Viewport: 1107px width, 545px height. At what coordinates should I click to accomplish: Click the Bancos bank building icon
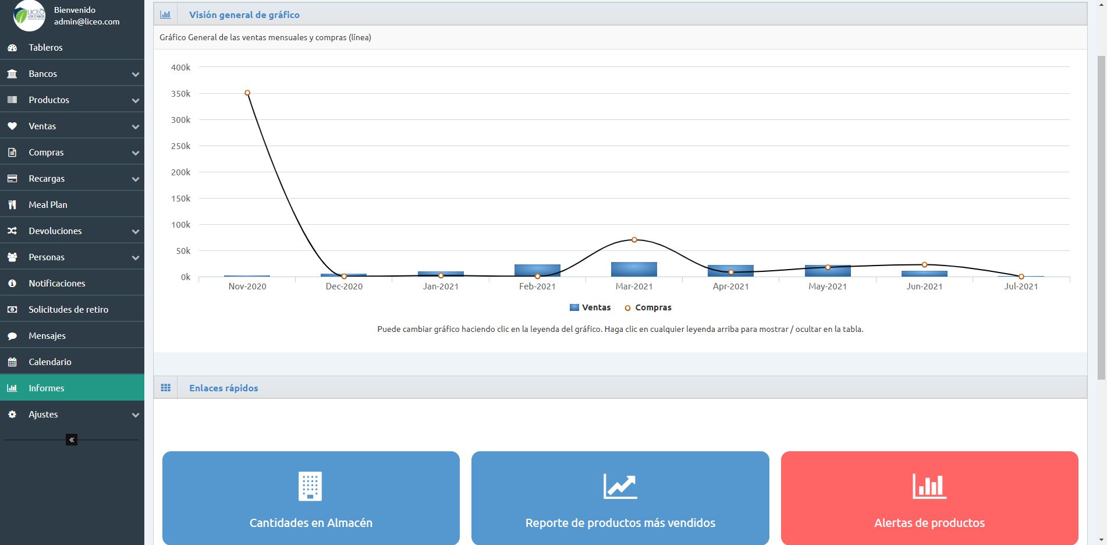pyautogui.click(x=12, y=74)
